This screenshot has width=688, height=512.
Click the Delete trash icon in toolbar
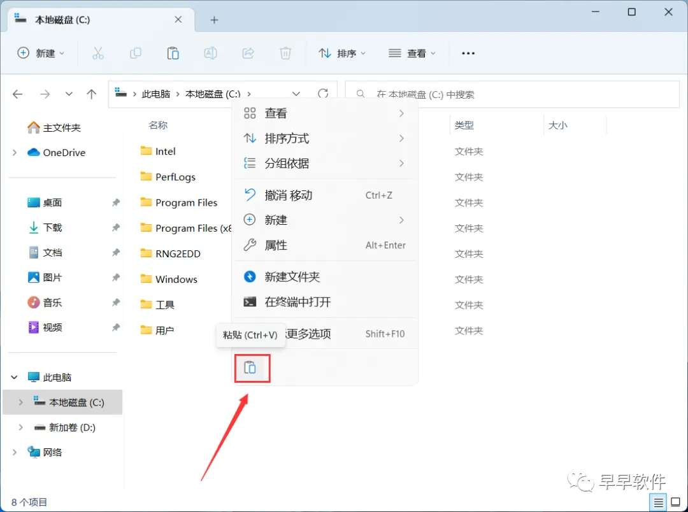[285, 53]
